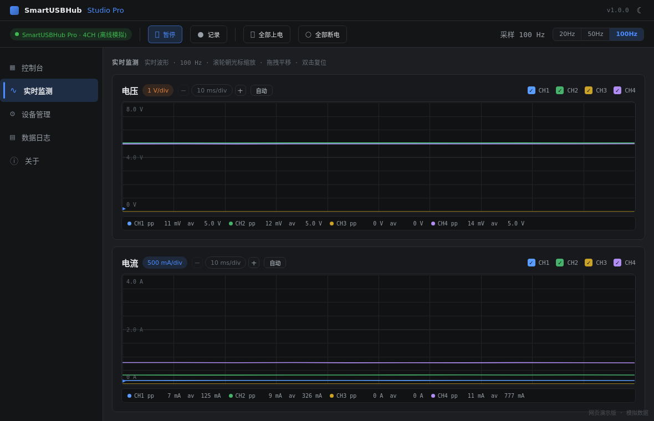
Task: Uncheck CH1 in the voltage chart
Action: 532,90
